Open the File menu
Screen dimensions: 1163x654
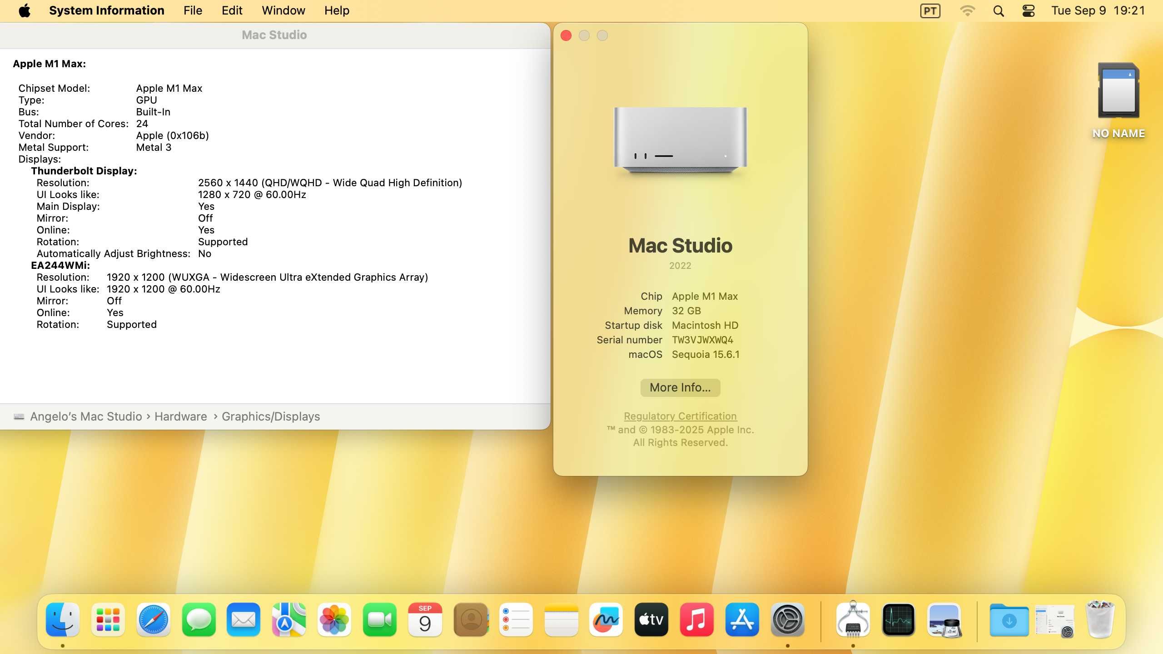click(193, 10)
